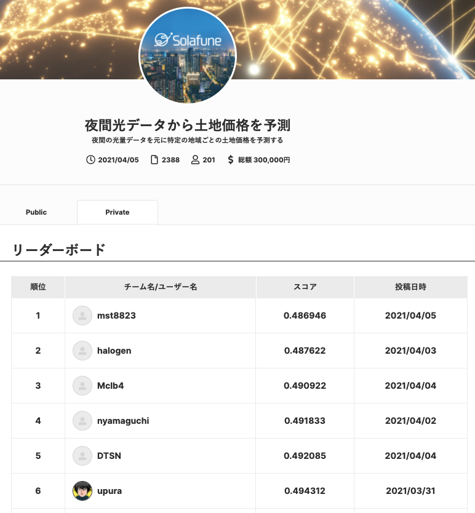Click the 順位 column header
The width and height of the screenshot is (475, 513).
pos(38,287)
